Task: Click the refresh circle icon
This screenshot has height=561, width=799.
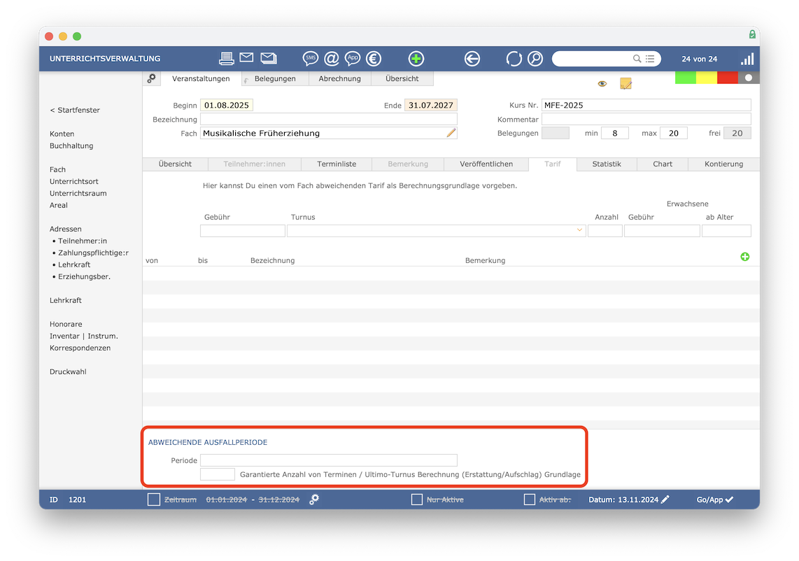Action: 514,59
